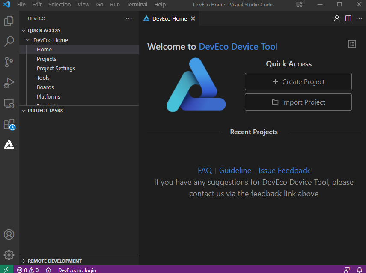Select Projects in Quick Access tree

(79, 59)
